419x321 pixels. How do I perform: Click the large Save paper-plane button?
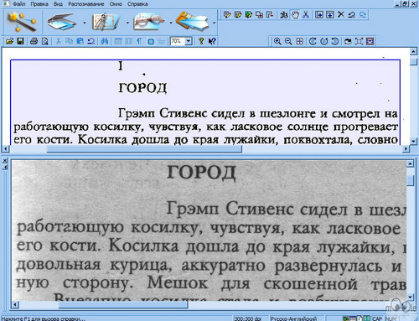[x=192, y=22]
